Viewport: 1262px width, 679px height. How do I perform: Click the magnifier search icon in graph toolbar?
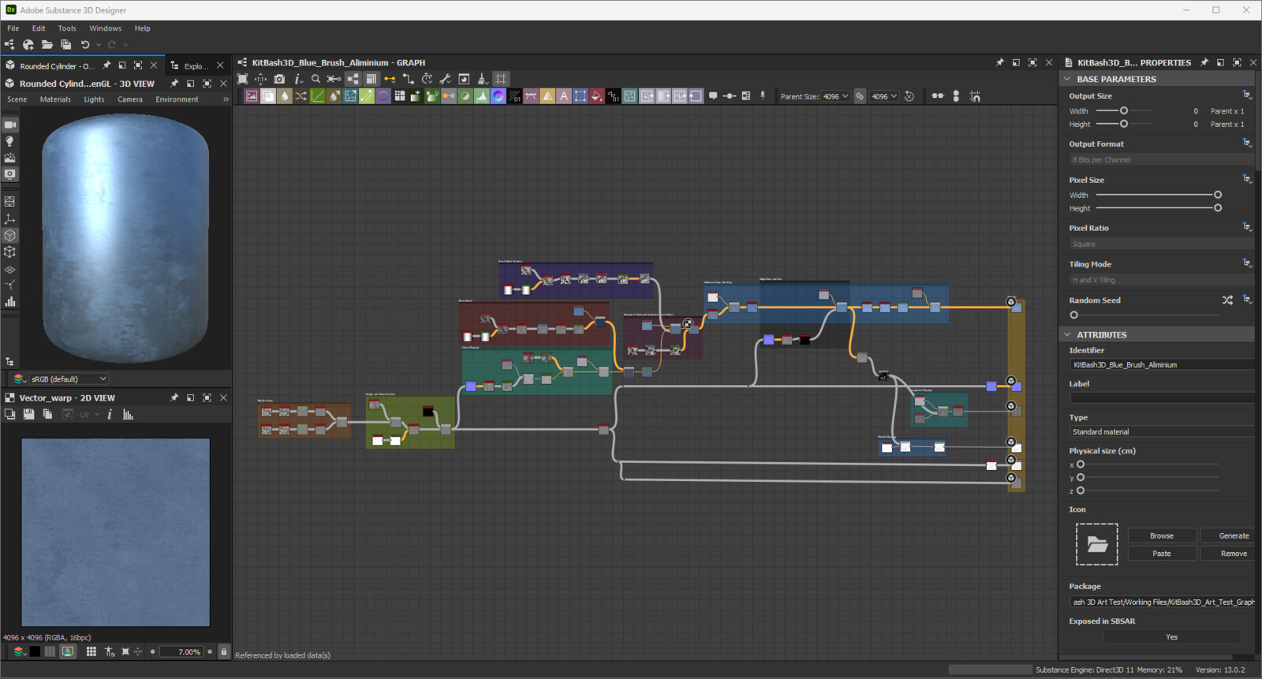(x=315, y=79)
